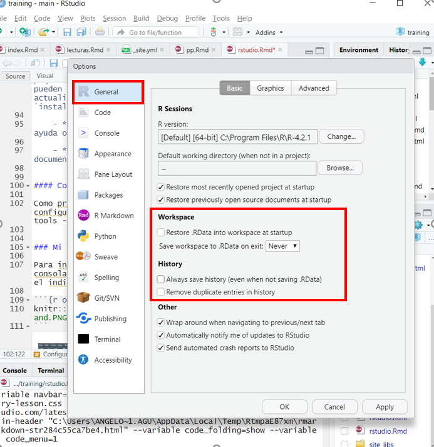Screen dimensions: 434x447
Task: Open the Spelling options category
Action: click(x=108, y=278)
